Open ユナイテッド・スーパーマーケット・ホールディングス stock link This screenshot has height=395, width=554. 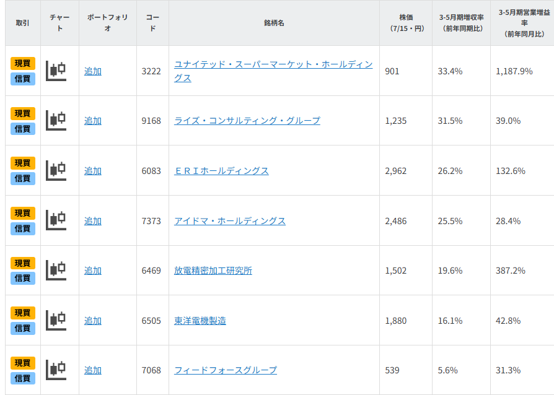[x=273, y=71]
